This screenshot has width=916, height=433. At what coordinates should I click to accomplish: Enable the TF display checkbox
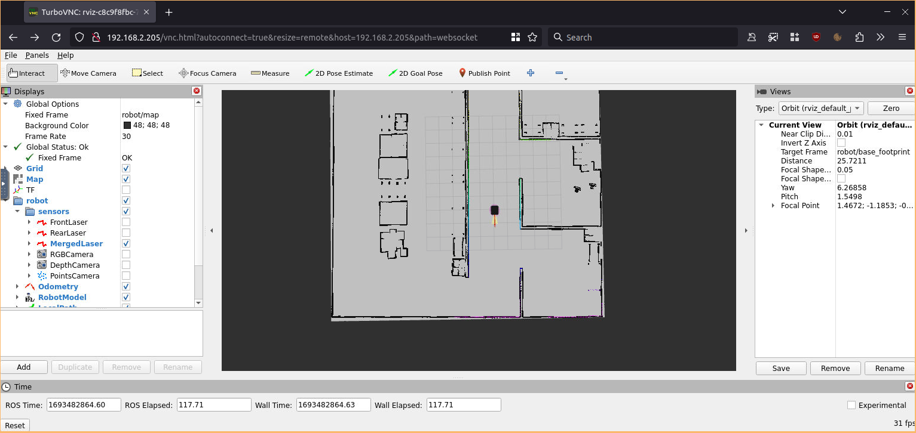pyautogui.click(x=126, y=190)
